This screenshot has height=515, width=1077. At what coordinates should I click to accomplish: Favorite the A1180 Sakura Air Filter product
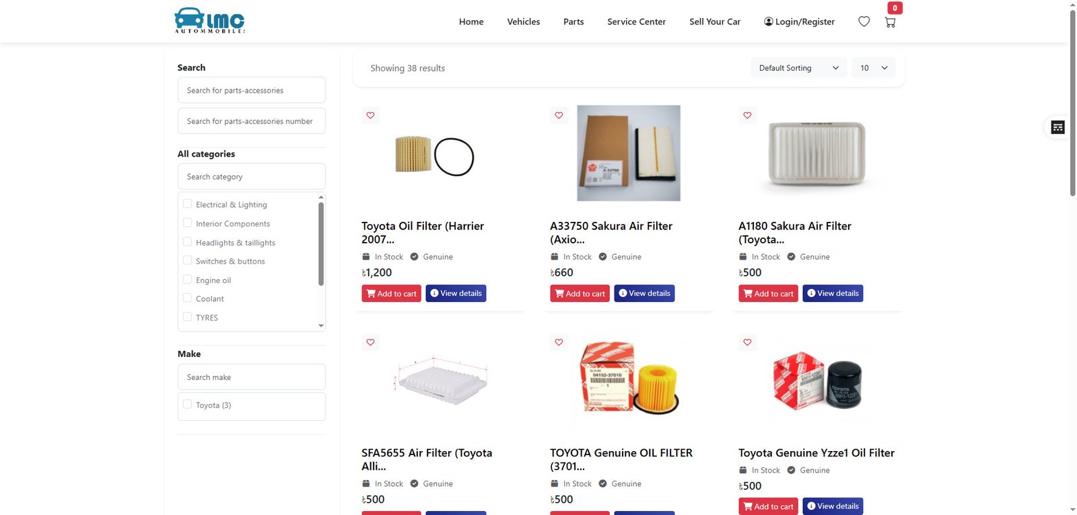747,116
